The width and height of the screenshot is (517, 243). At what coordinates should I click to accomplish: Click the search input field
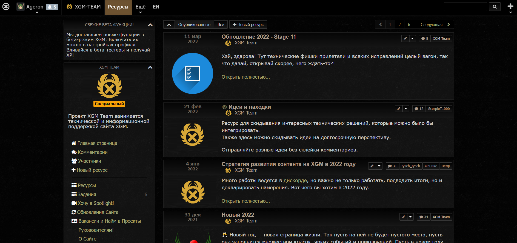[x=465, y=7]
